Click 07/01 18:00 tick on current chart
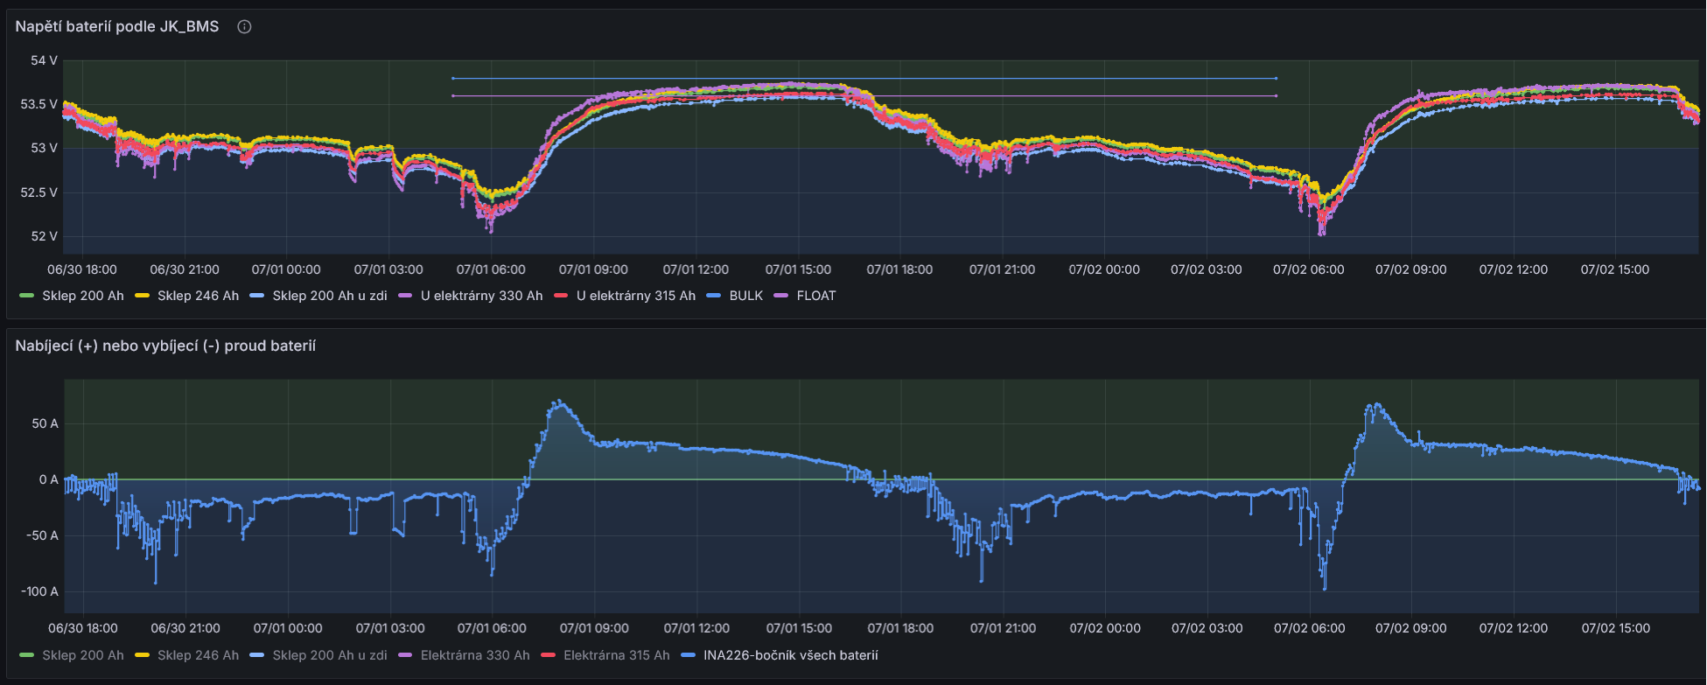Screen dimensions: 1707x685 point(900,628)
